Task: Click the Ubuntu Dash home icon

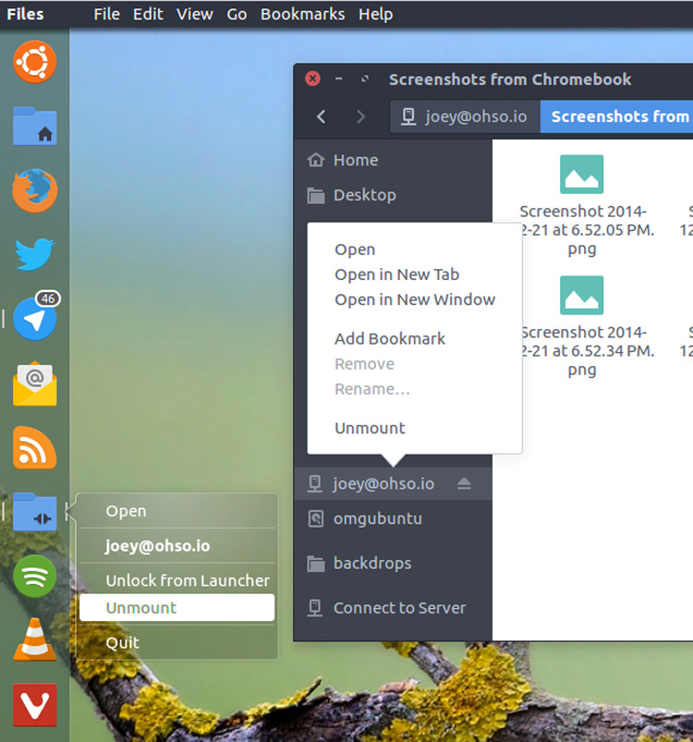Action: [x=35, y=63]
